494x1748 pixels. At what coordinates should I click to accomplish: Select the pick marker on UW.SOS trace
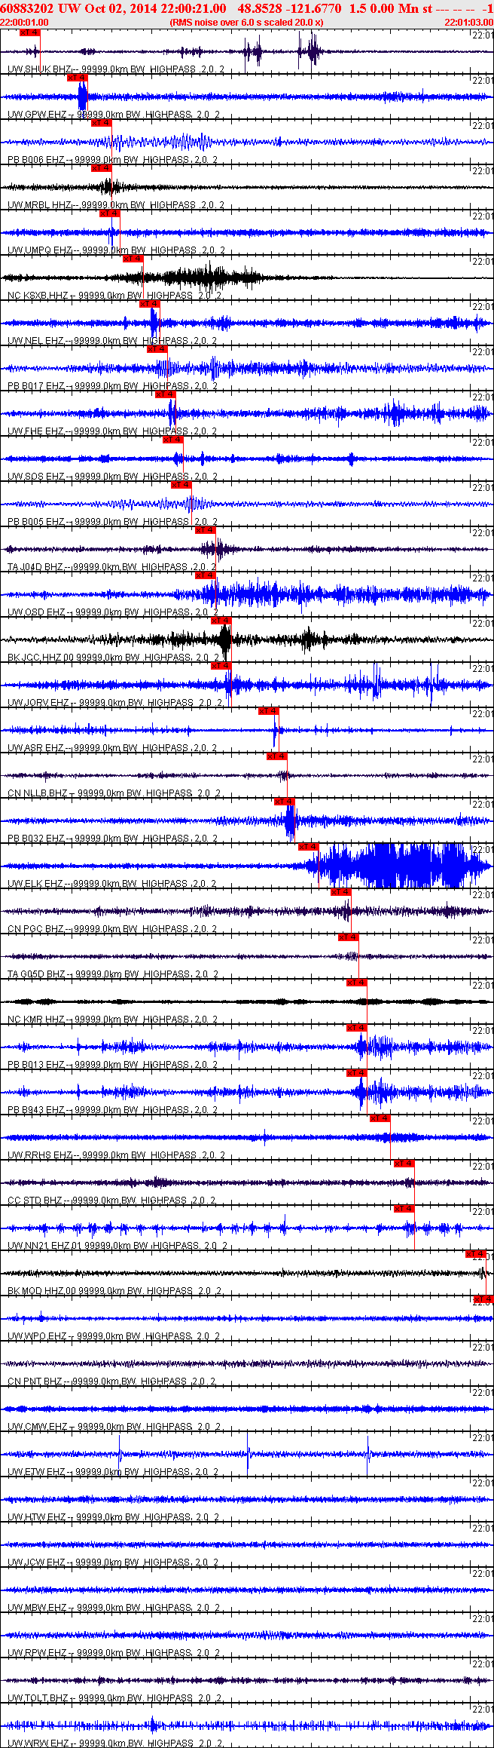tap(172, 440)
